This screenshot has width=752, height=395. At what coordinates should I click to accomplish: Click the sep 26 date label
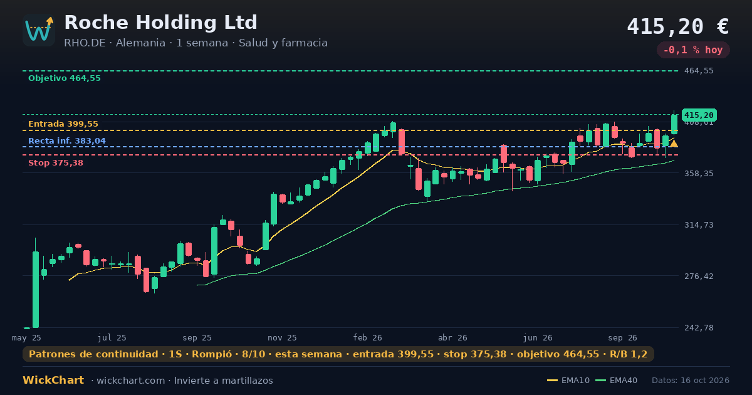(x=624, y=337)
